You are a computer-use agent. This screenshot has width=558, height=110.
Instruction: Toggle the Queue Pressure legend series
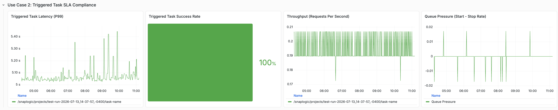443,102
